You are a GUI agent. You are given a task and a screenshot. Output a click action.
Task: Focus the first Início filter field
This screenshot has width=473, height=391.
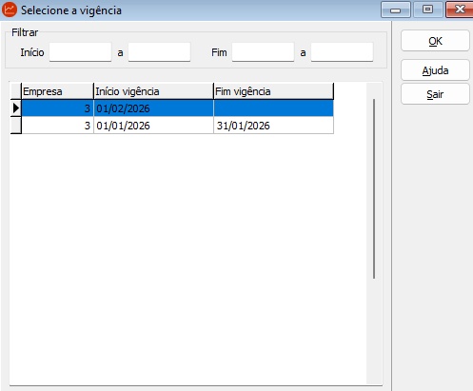80,52
